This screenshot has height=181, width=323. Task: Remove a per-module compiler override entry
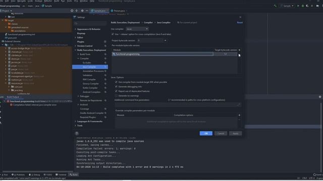pos(239,120)
